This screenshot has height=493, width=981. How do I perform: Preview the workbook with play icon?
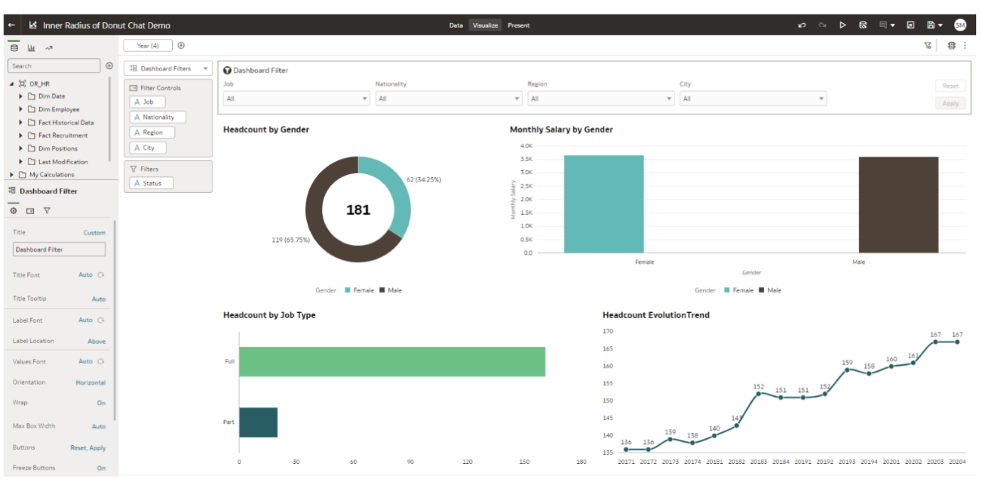842,25
